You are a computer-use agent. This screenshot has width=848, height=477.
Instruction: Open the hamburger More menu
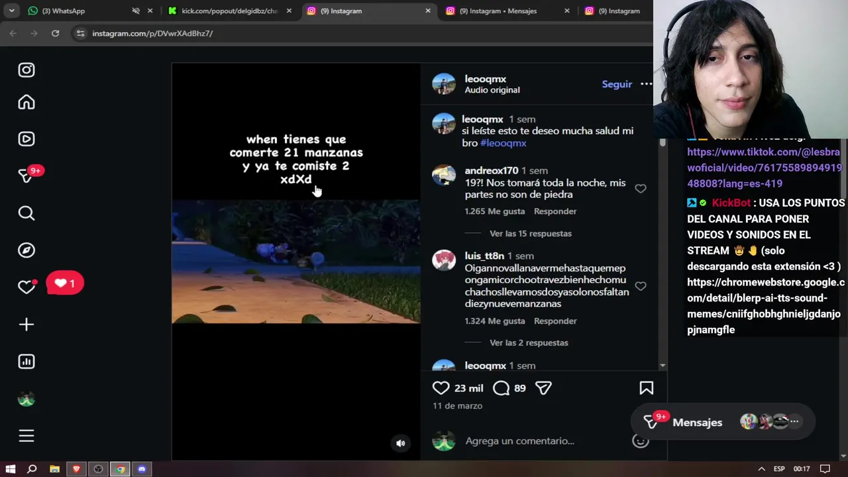coord(26,435)
